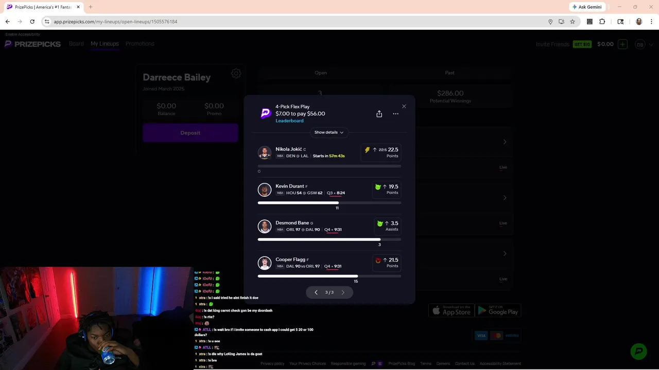Click the Google Play download badge
This screenshot has width=659, height=370.
pyautogui.click(x=498, y=310)
